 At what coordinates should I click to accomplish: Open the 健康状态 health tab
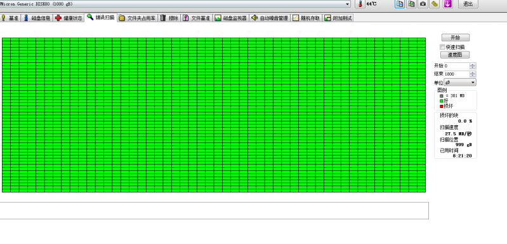pos(69,18)
